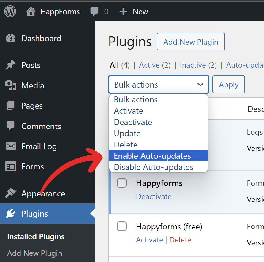Select Disable Auto-updates option
Screen dimensions: 264x262
point(159,167)
